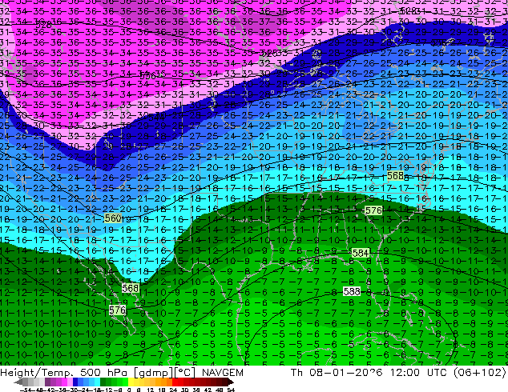Screen dimensions: 508x392
Task: Click the 560 height contour label
Action: coord(113,218)
